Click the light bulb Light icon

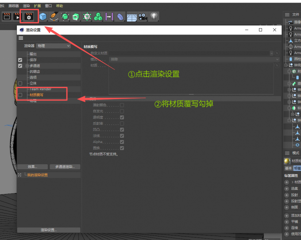pos(154,16)
